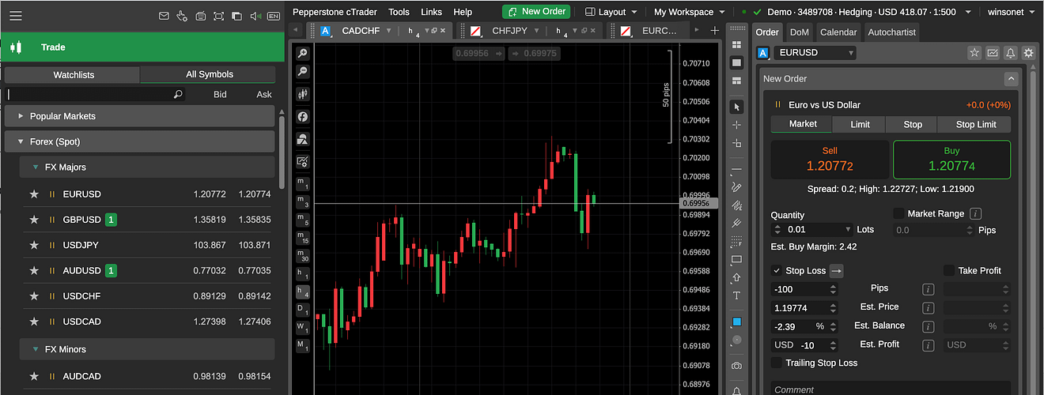Take a chart snapshot with camera icon
The height and width of the screenshot is (395, 1044).
737,366
